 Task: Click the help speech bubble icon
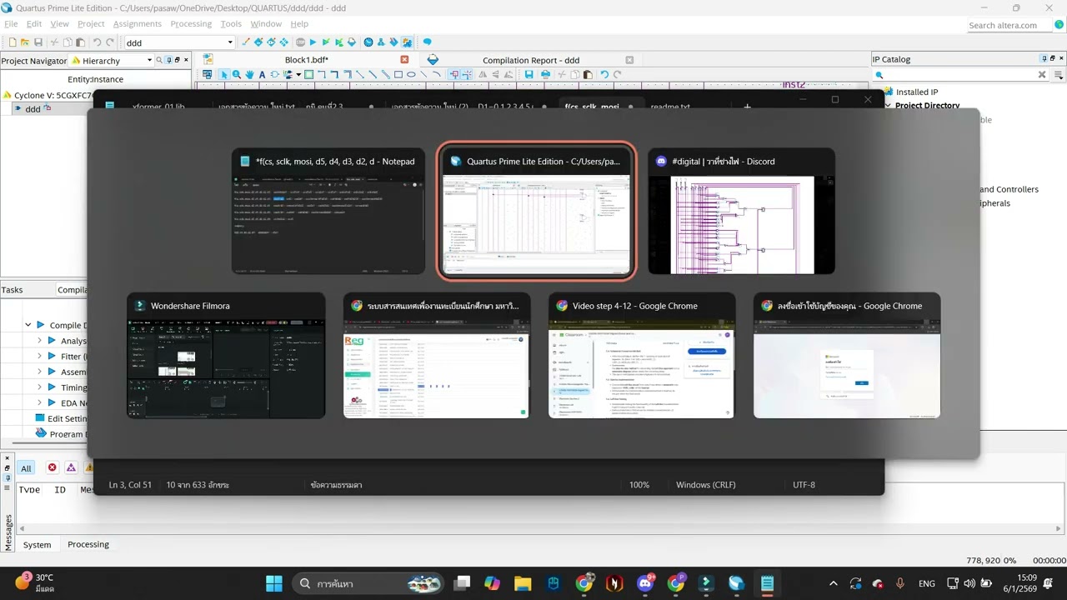click(427, 42)
